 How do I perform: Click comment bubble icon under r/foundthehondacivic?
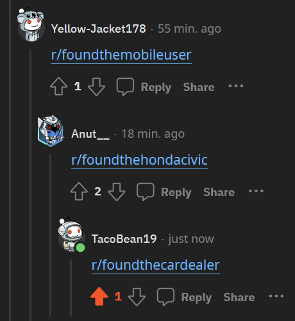[146, 192]
